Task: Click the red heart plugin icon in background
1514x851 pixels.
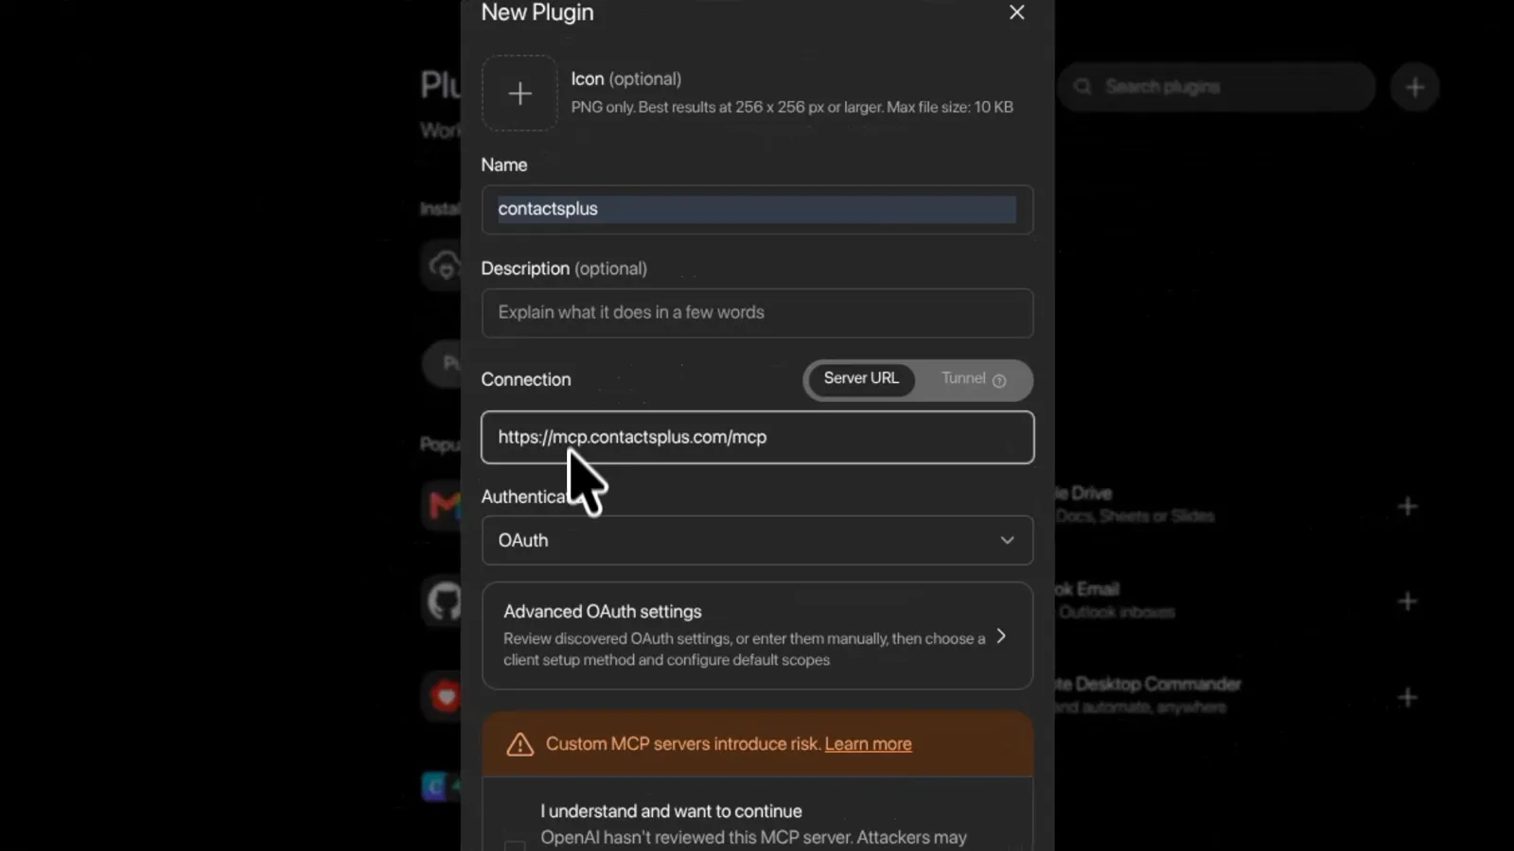Action: click(x=444, y=698)
